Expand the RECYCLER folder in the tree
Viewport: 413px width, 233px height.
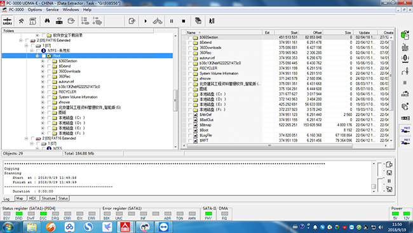[43, 92]
